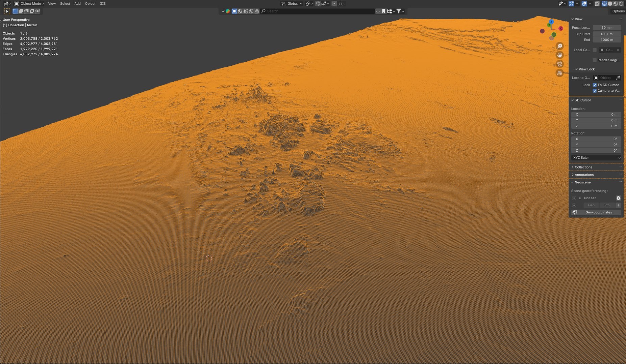Uncheck Lock To 3D Cursor checkbox
Screen dimensions: 626x364
coord(595,85)
